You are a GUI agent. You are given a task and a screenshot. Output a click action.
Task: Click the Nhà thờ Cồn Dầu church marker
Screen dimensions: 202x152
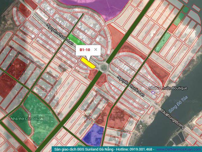[42, 119]
